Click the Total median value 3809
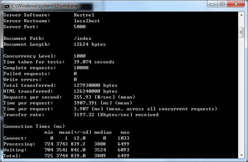The image size is (248, 162). 100,155
